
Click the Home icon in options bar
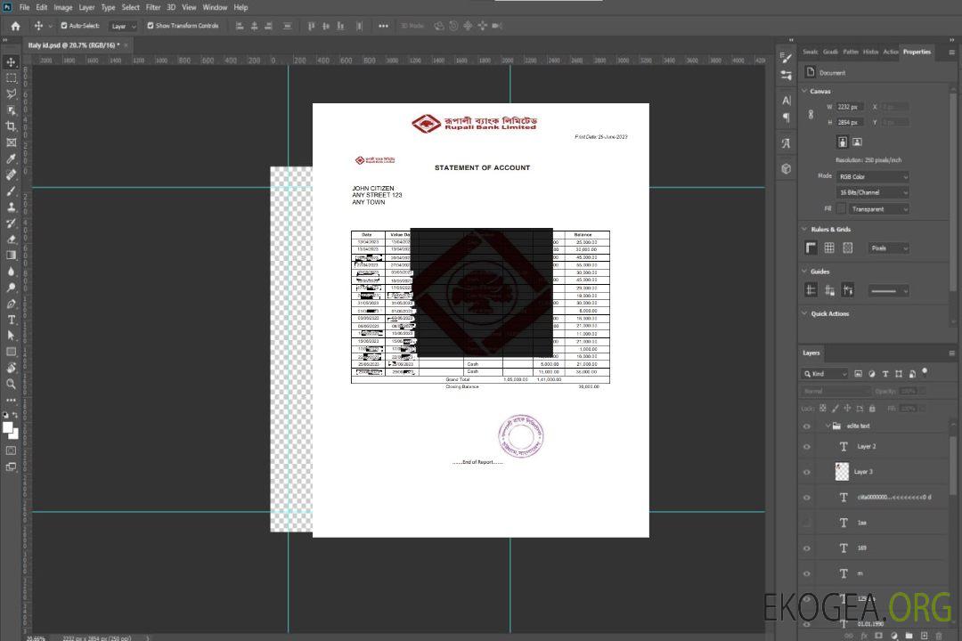point(15,26)
